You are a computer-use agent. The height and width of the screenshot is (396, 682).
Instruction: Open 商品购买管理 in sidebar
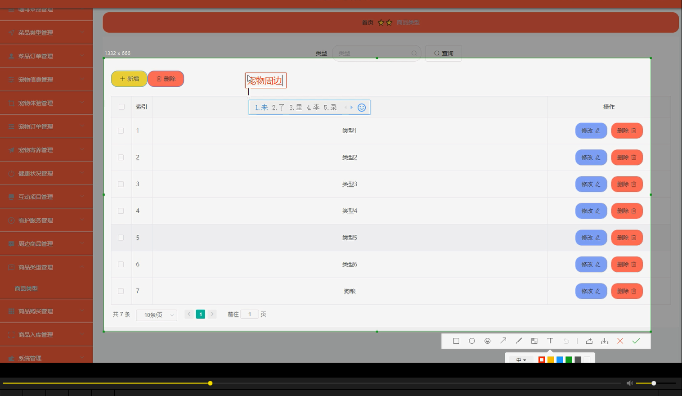pos(46,311)
